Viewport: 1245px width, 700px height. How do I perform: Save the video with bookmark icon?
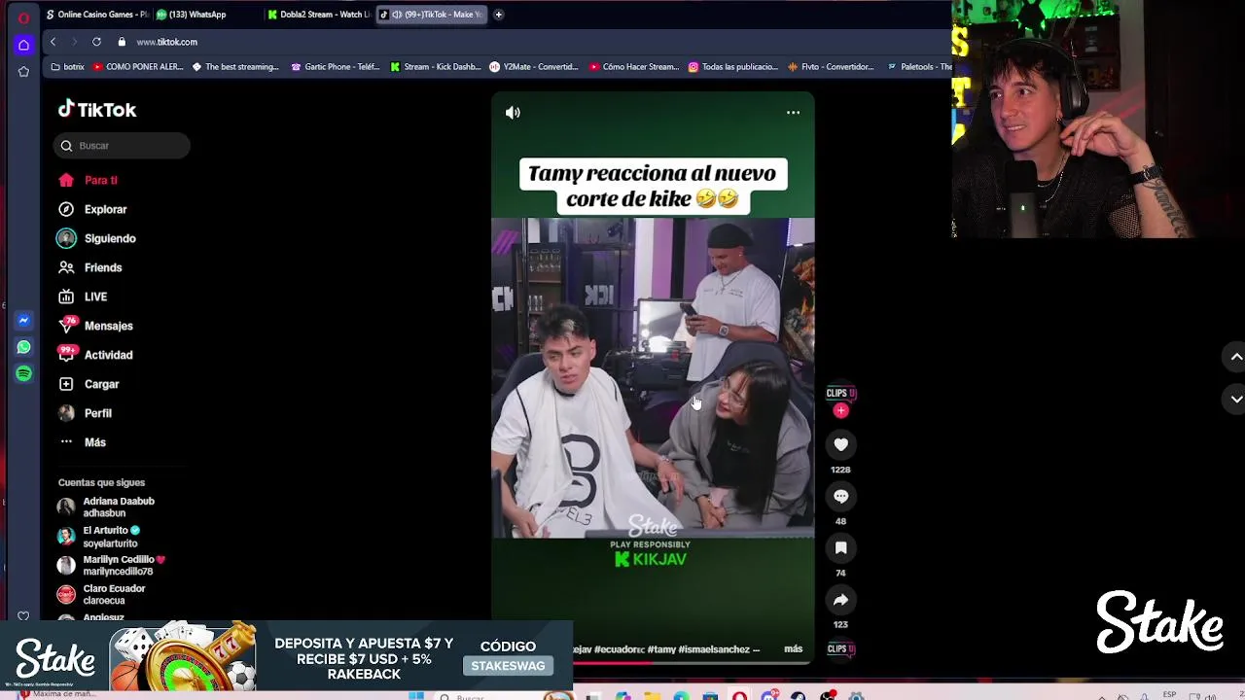[x=840, y=548]
